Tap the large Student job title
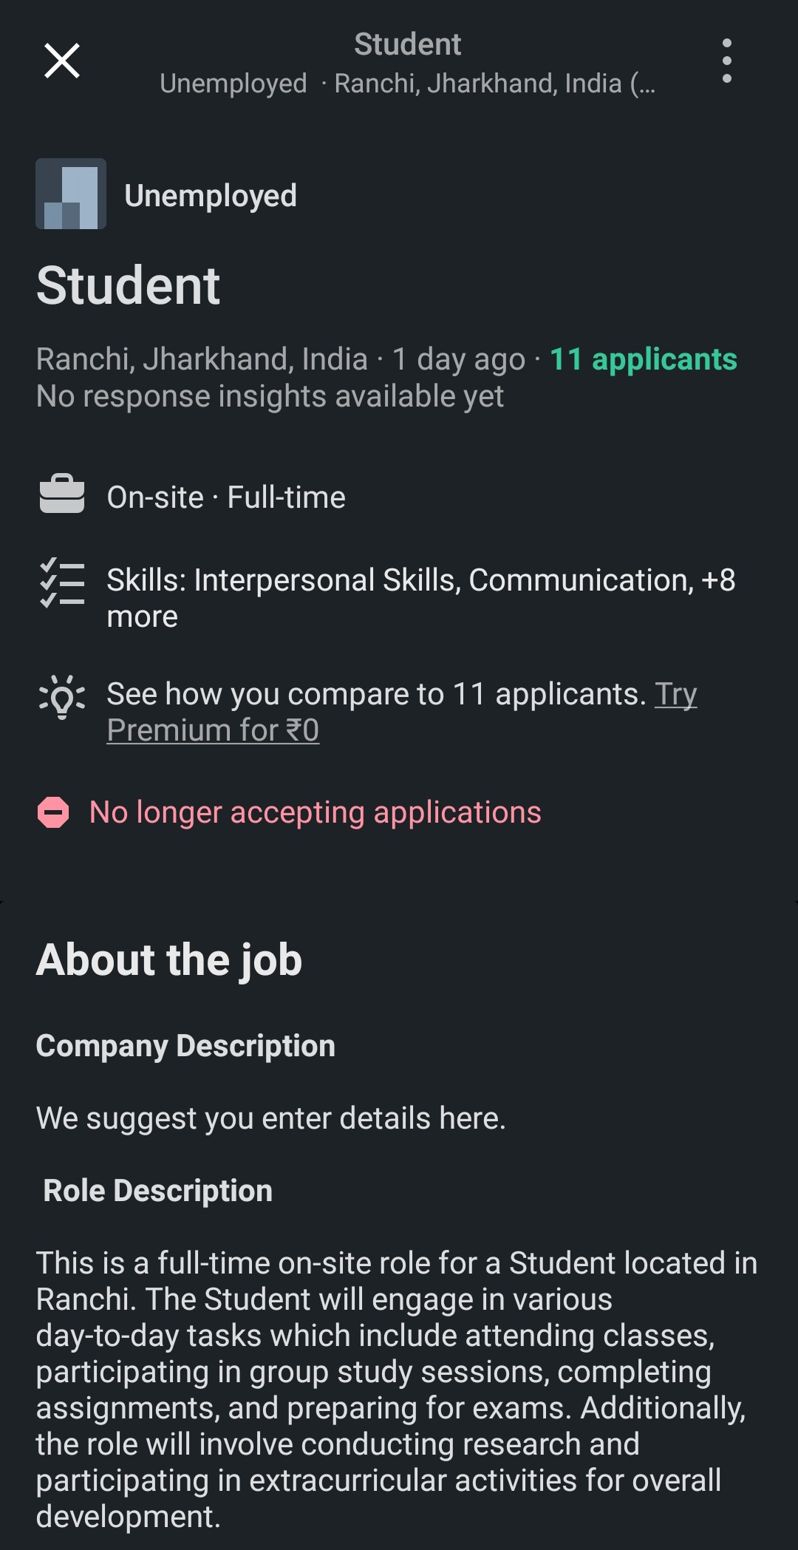This screenshot has width=798, height=1550. click(129, 286)
